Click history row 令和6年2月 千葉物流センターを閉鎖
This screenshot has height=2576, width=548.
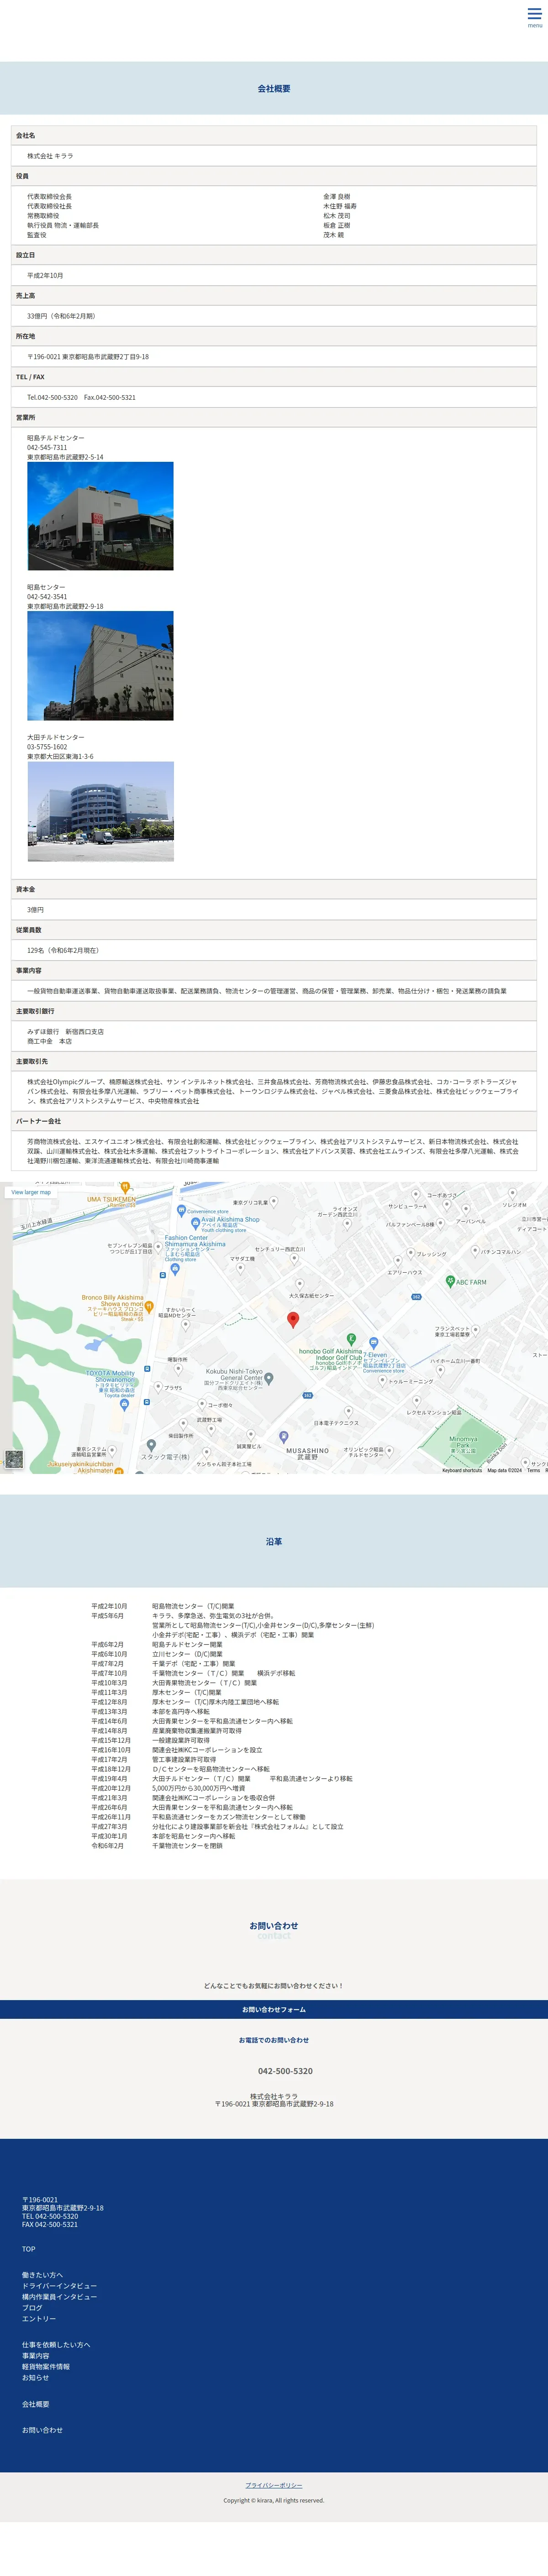pyautogui.click(x=157, y=1846)
